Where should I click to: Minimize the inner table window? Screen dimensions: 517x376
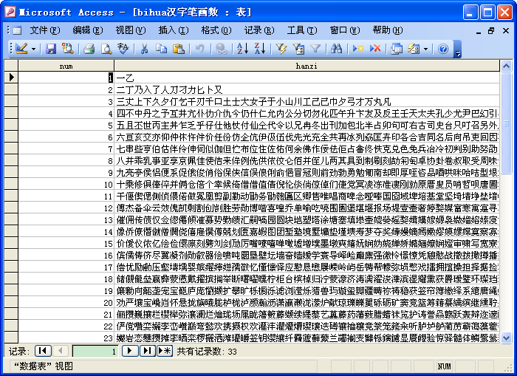(x=479, y=31)
